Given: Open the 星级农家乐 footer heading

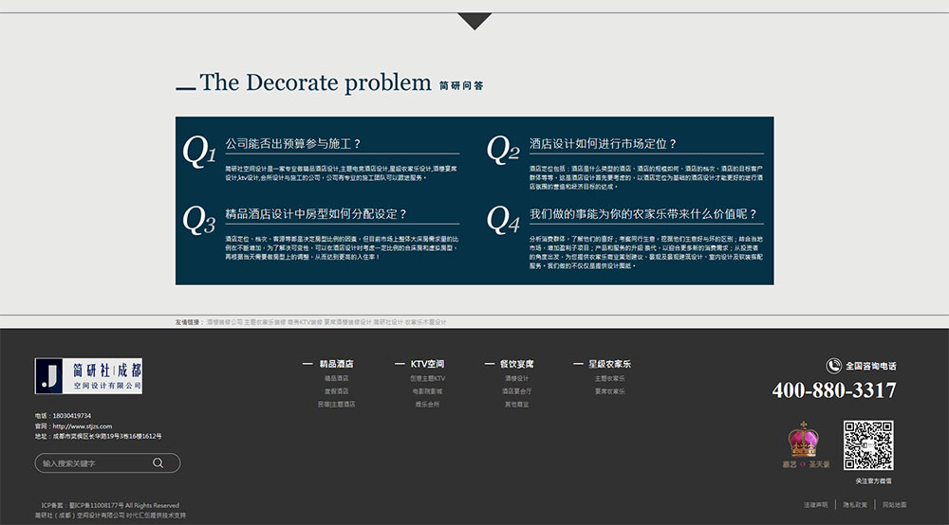Looking at the screenshot, I should pos(609,364).
